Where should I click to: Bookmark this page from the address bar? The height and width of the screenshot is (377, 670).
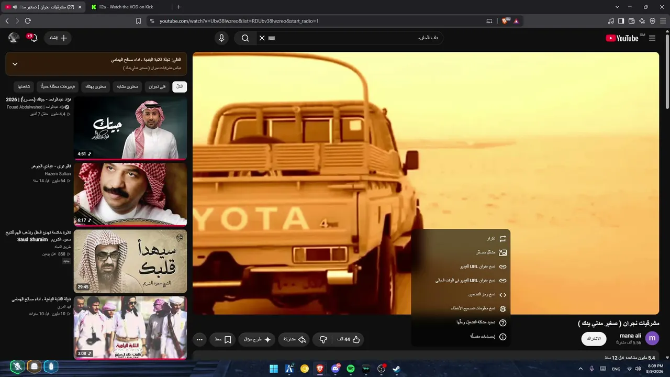click(138, 21)
